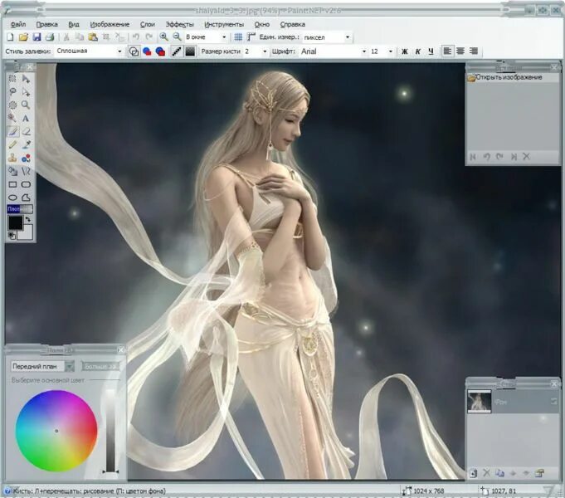Open the 'Передний план' color target dropdown
The height and width of the screenshot is (498, 565).
(x=70, y=366)
